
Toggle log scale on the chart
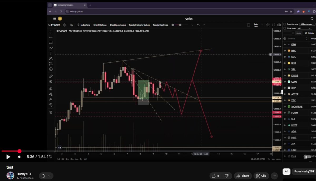coord(273,159)
